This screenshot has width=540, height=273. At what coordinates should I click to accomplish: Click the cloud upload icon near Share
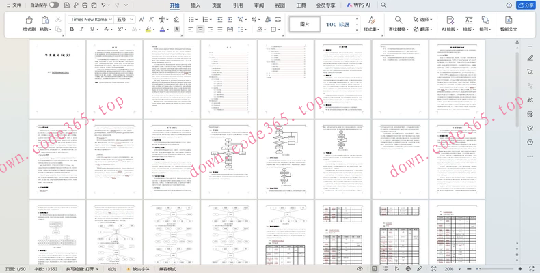(x=509, y=5)
